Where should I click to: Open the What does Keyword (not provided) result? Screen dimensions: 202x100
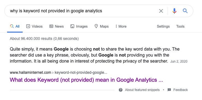coord(86,80)
